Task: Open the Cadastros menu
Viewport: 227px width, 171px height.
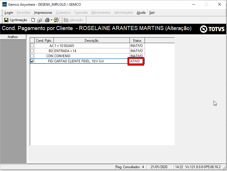Action: [63, 13]
